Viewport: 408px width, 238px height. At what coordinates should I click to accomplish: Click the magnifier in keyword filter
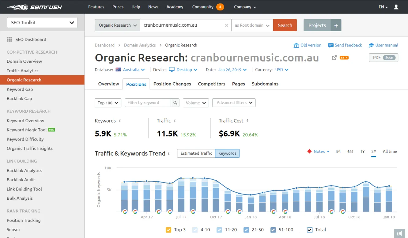click(175, 103)
